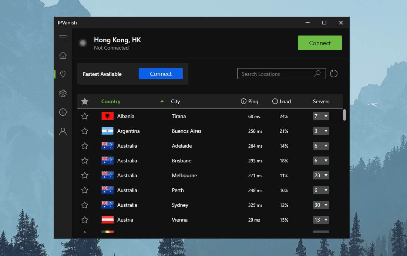Click the server list scrollbar thumb
Viewport: 407px width, 256px height.
point(344,115)
